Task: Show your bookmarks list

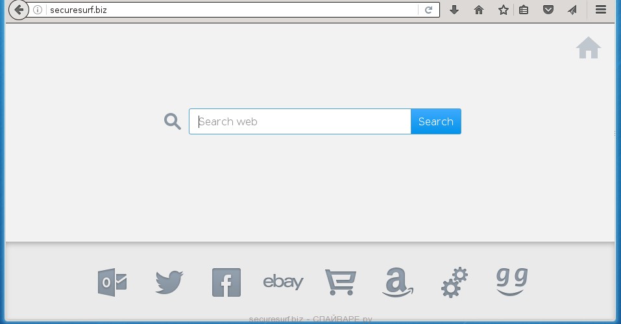Action: coord(524,10)
